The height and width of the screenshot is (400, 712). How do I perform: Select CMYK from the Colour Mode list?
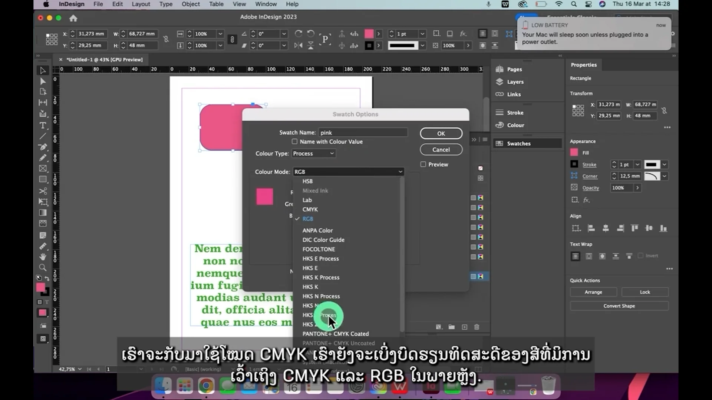[x=310, y=209]
